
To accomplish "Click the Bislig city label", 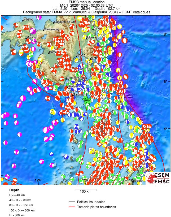I will pyautogui.click(x=97, y=28).
